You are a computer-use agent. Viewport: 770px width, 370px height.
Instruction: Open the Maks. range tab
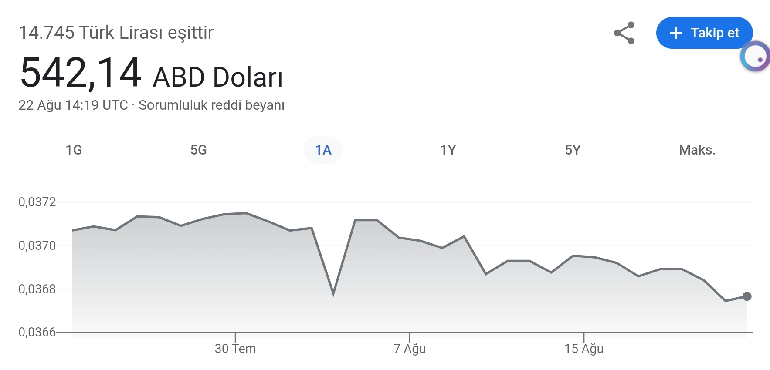coord(697,150)
